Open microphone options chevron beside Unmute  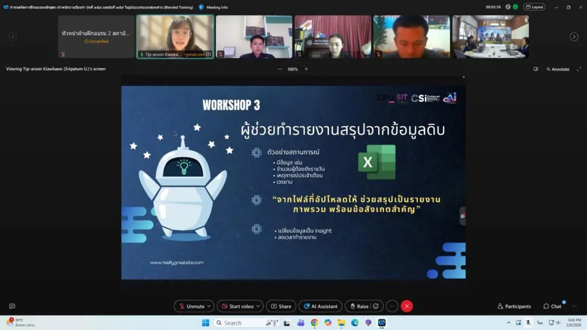208,306
